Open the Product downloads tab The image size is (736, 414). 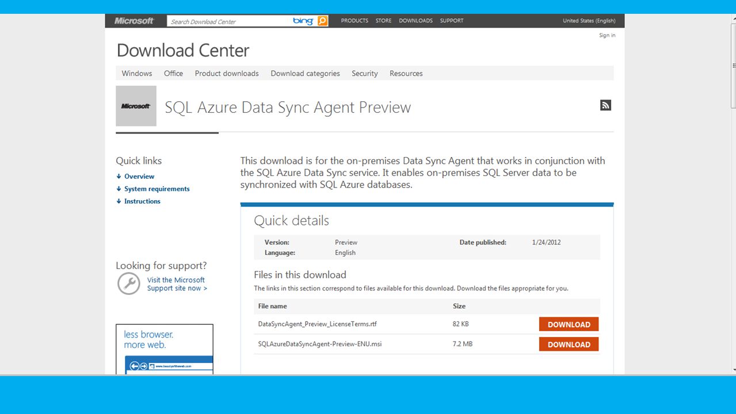click(x=227, y=74)
